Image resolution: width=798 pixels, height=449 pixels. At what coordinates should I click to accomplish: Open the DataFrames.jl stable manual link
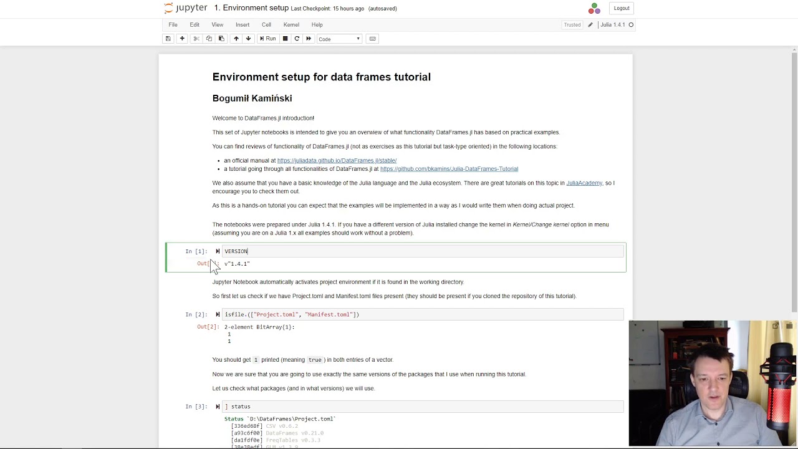[337, 160]
